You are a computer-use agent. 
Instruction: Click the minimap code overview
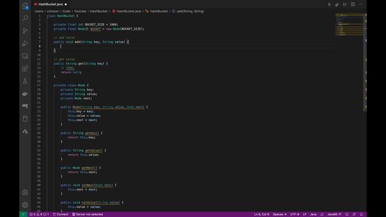click(349, 25)
